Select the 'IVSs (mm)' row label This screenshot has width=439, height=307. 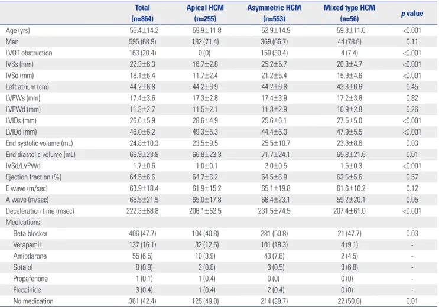coord(19,64)
